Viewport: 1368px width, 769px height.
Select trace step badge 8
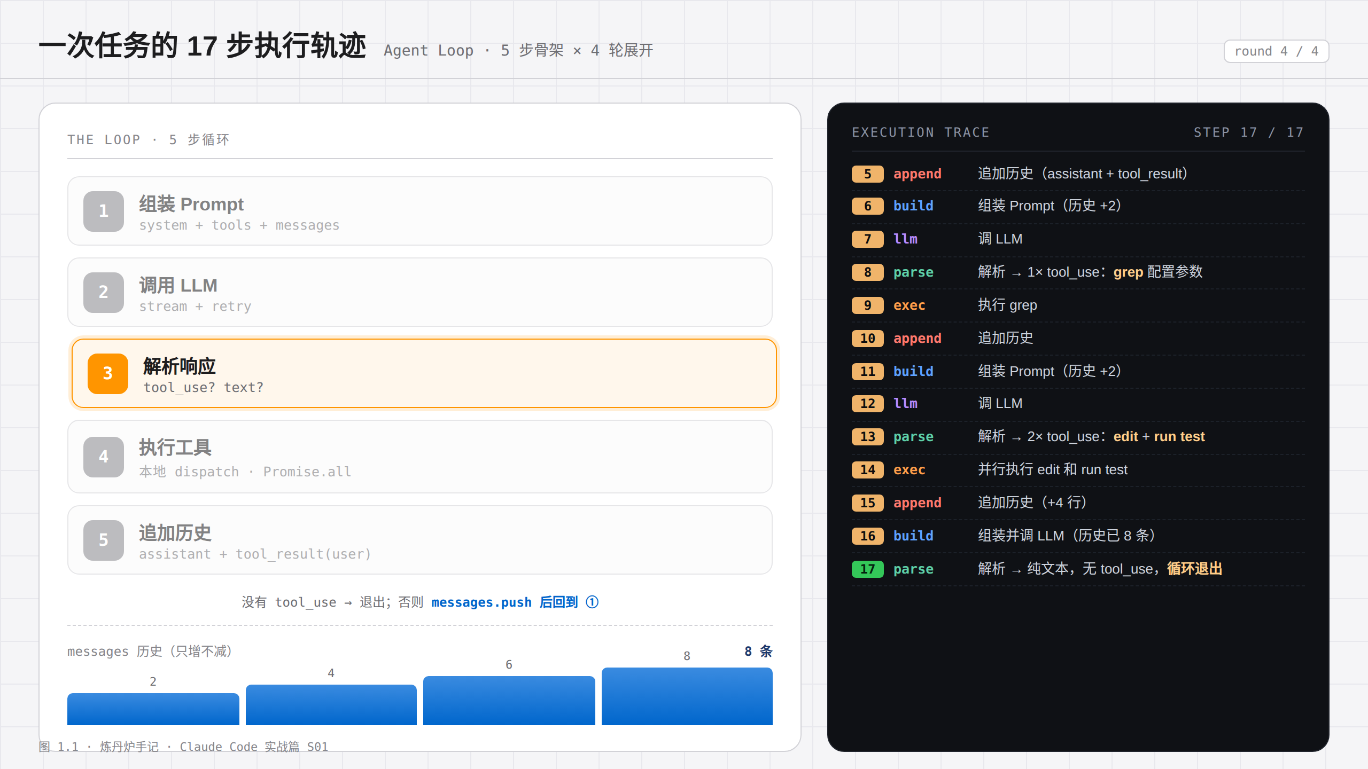867,272
